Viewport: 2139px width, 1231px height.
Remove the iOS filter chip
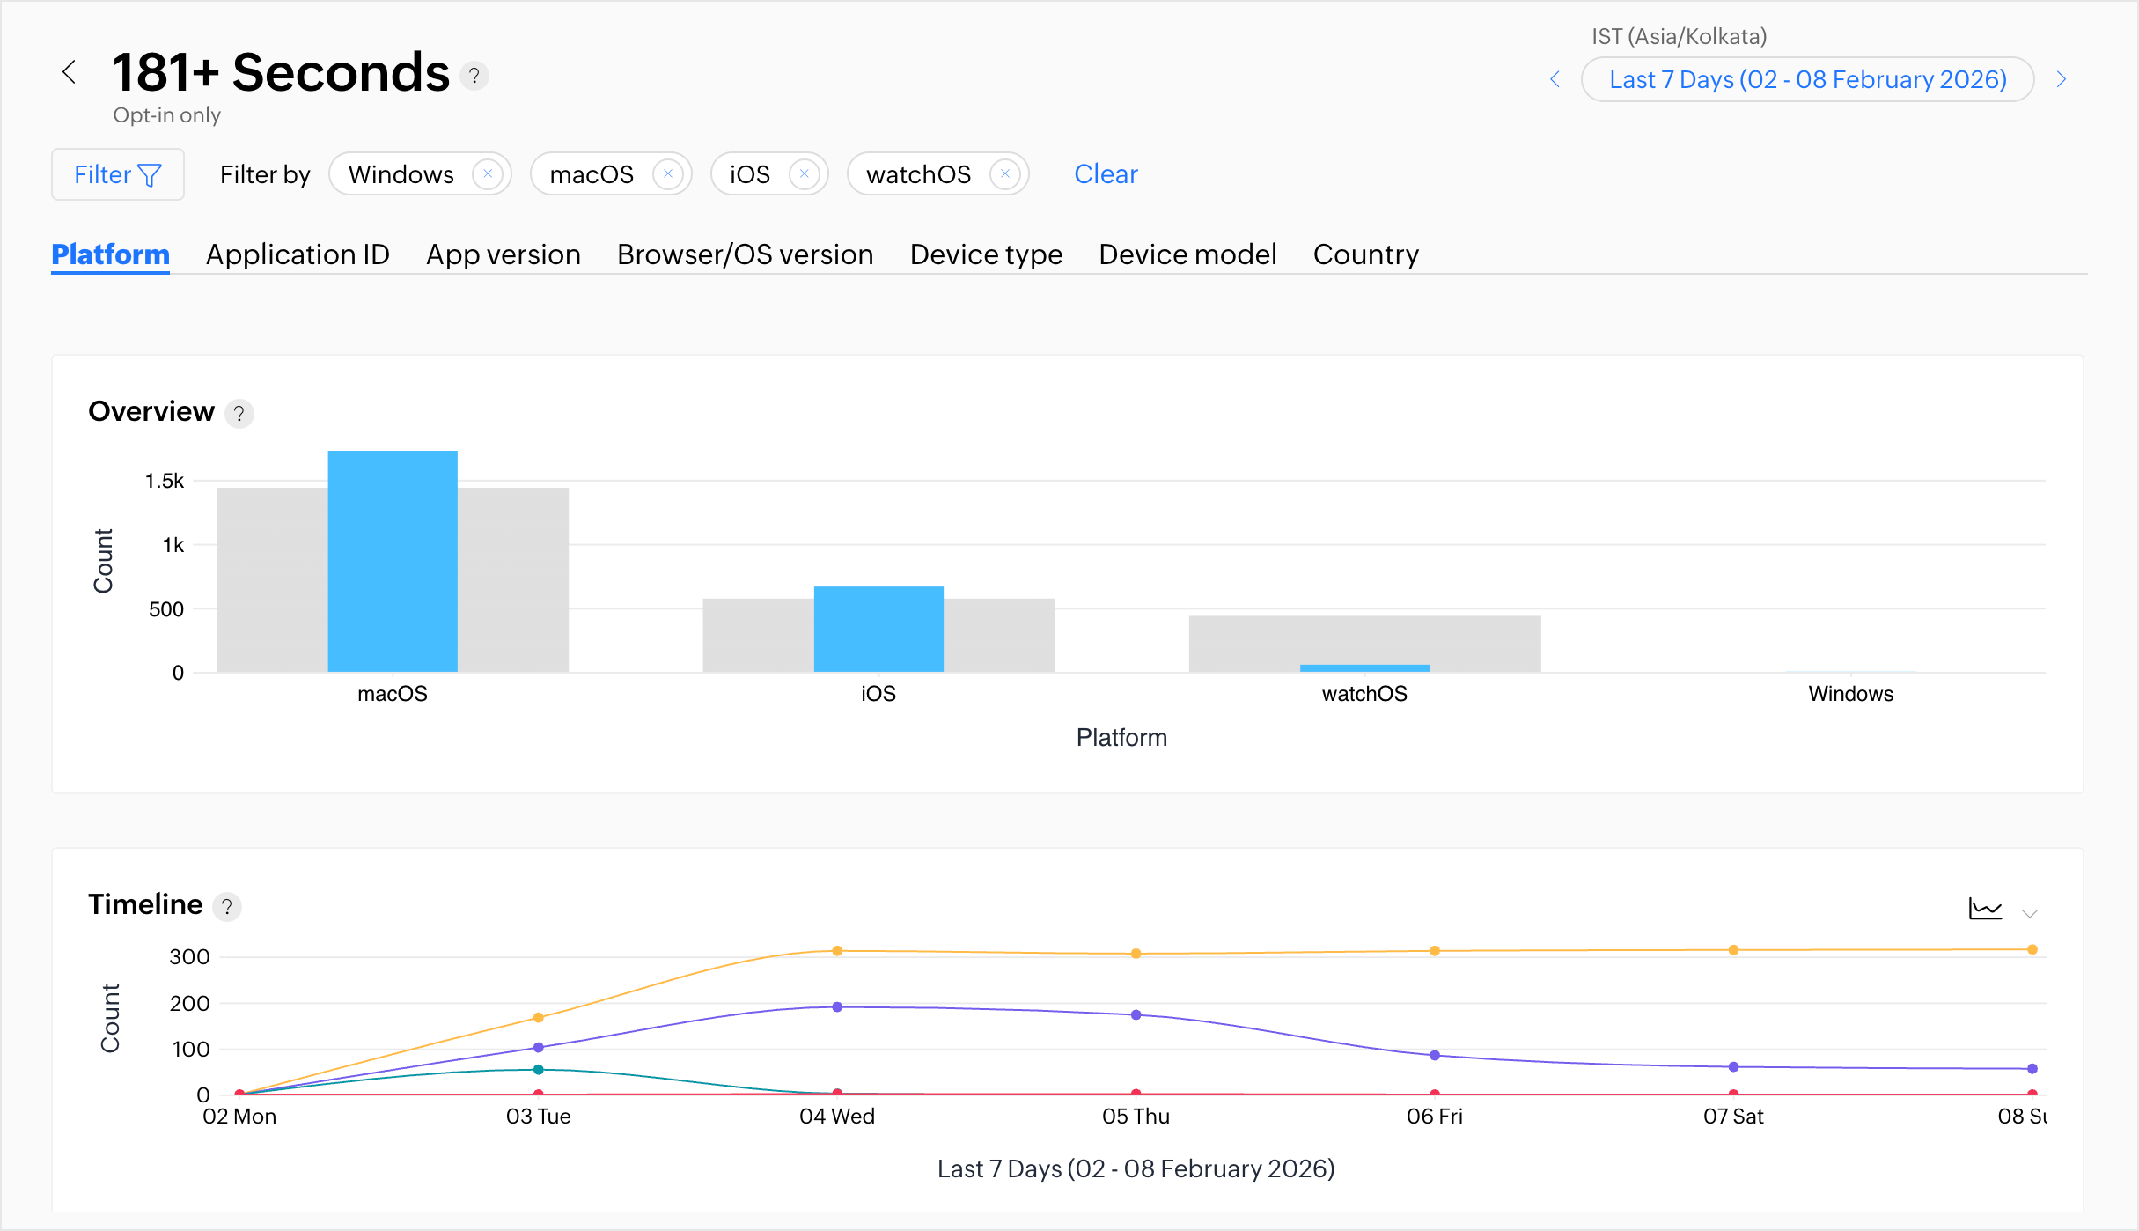804,173
